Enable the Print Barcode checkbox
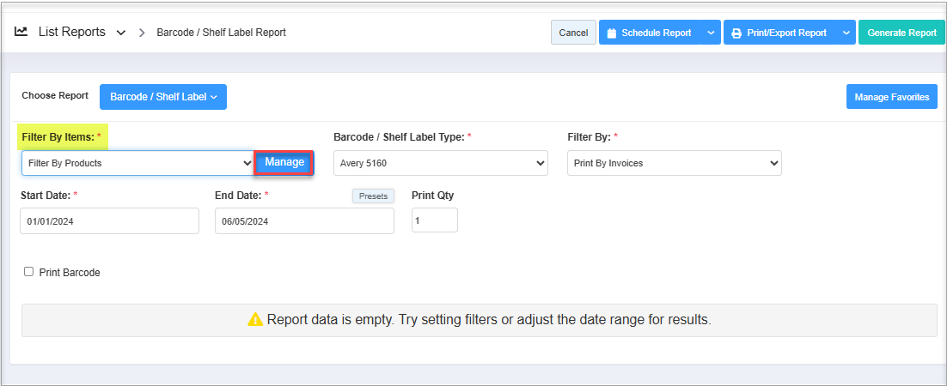 pos(28,272)
